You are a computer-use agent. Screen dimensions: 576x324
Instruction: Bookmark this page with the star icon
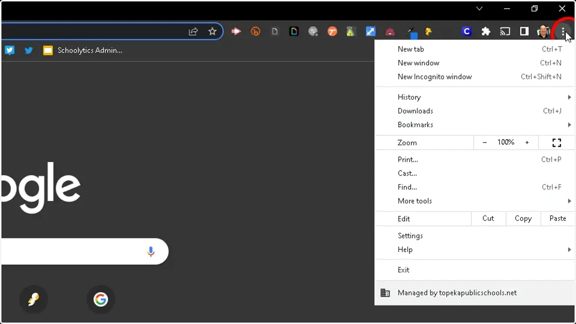pos(212,32)
